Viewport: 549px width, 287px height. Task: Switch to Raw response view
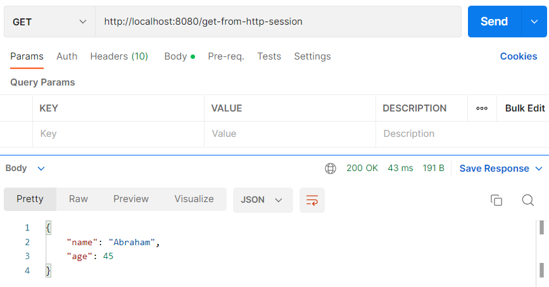79,199
